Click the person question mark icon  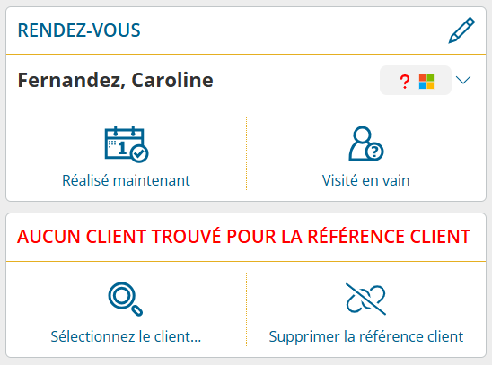366,143
